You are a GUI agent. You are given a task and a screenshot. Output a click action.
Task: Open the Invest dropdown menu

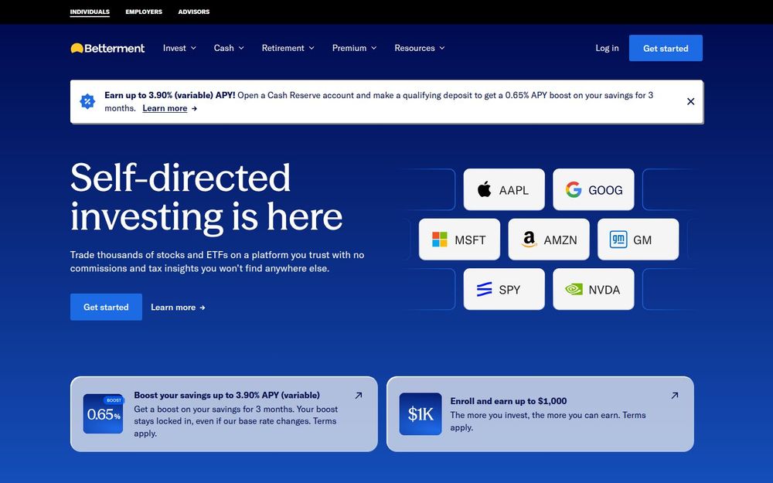(x=179, y=48)
